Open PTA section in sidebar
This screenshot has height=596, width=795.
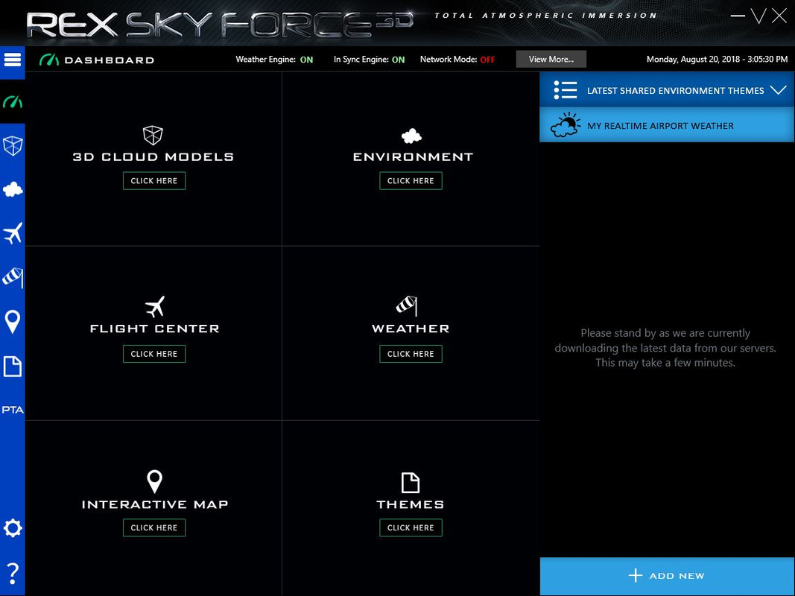point(12,410)
